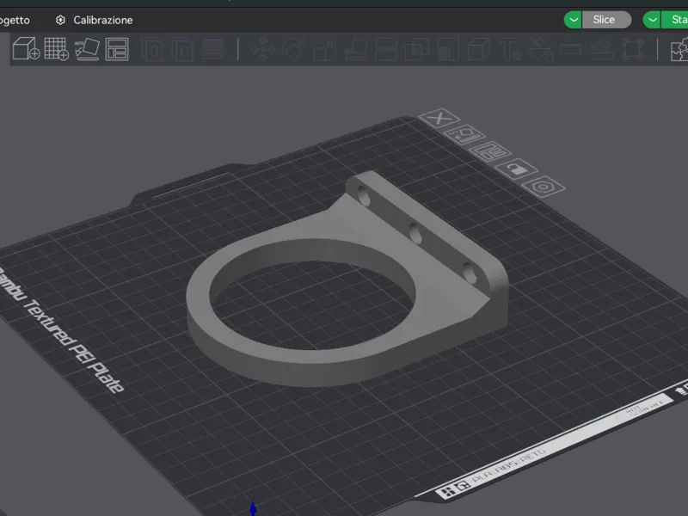The height and width of the screenshot is (516, 688).
Task: Open the Calibrazione tab
Action: 95,20
